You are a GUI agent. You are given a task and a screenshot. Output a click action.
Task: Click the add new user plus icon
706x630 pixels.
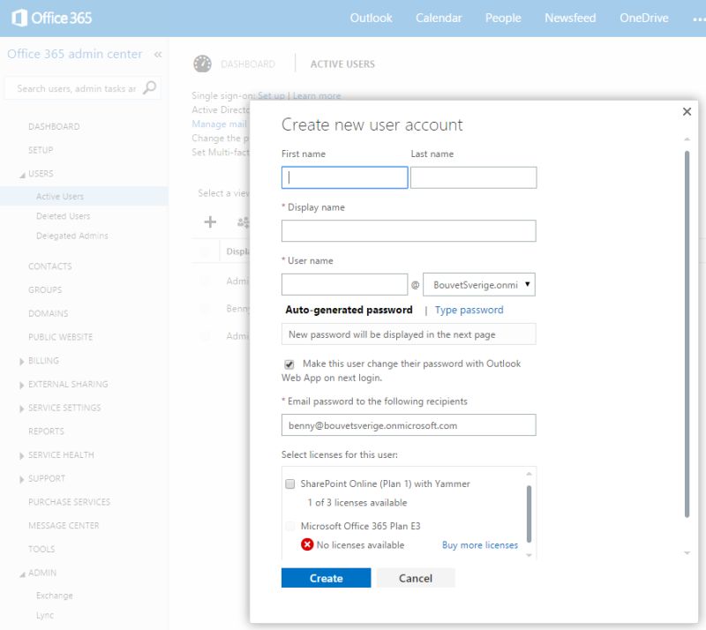209,222
